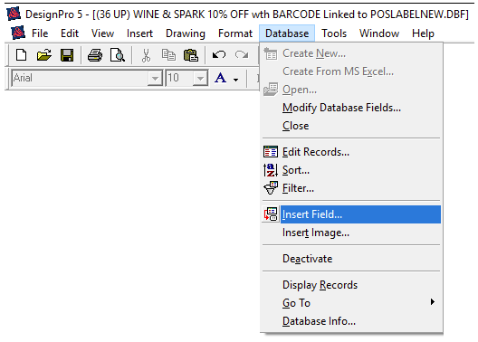Click the Save floppy disk icon

pyautogui.click(x=67, y=55)
